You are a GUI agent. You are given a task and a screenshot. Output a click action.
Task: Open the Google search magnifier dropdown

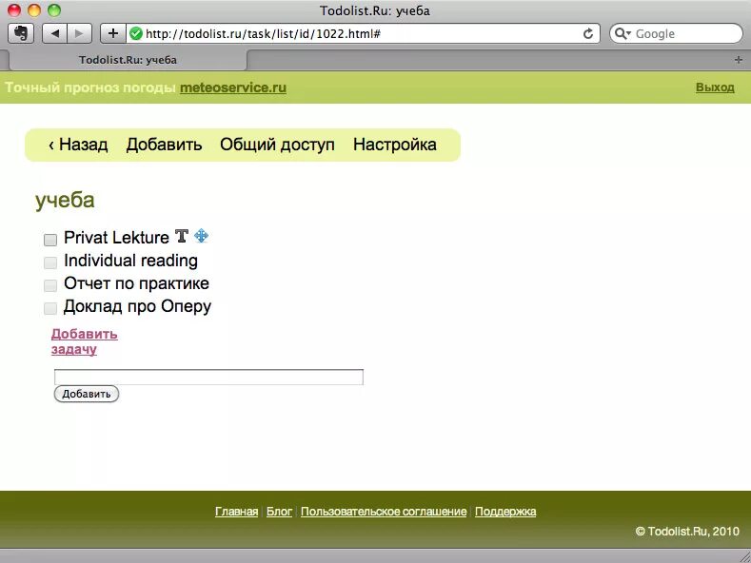point(623,33)
